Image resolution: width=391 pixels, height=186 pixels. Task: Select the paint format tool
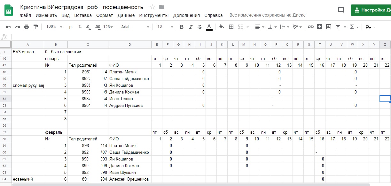(x=35, y=27)
